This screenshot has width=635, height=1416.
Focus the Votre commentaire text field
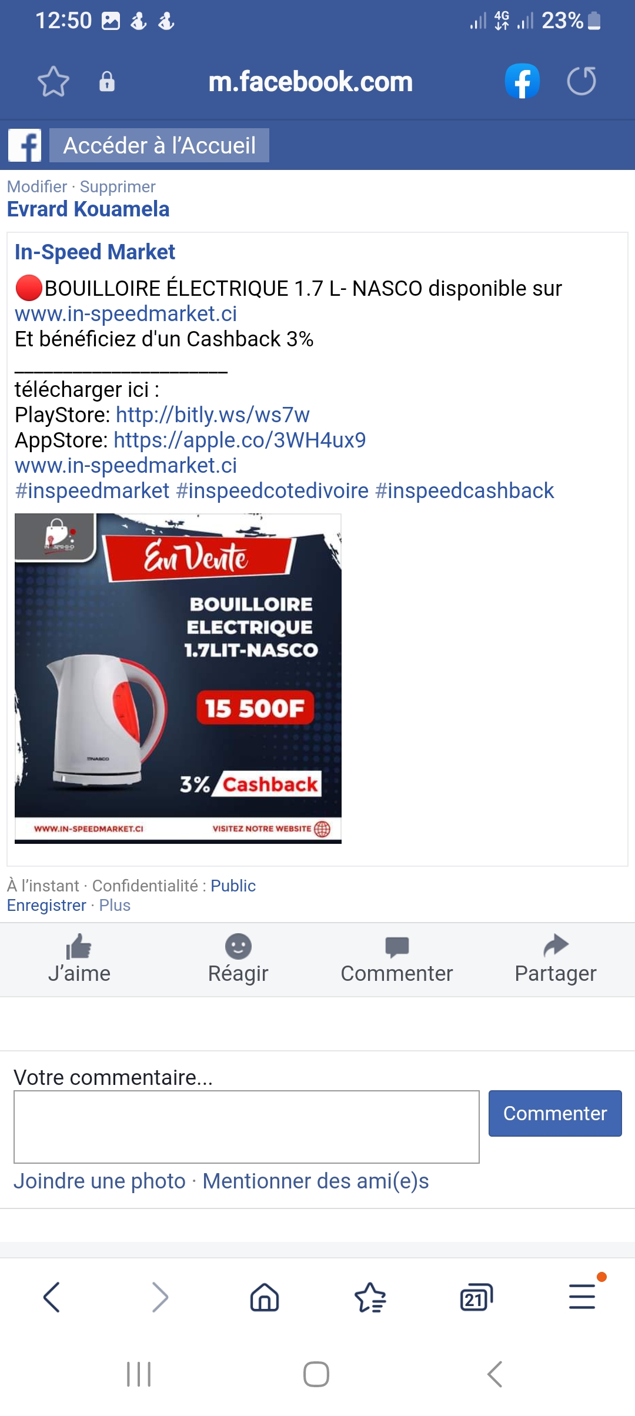tap(246, 1127)
